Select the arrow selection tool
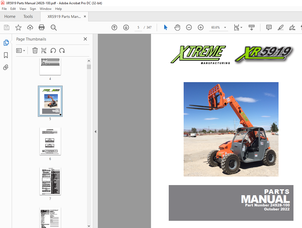 point(166,27)
